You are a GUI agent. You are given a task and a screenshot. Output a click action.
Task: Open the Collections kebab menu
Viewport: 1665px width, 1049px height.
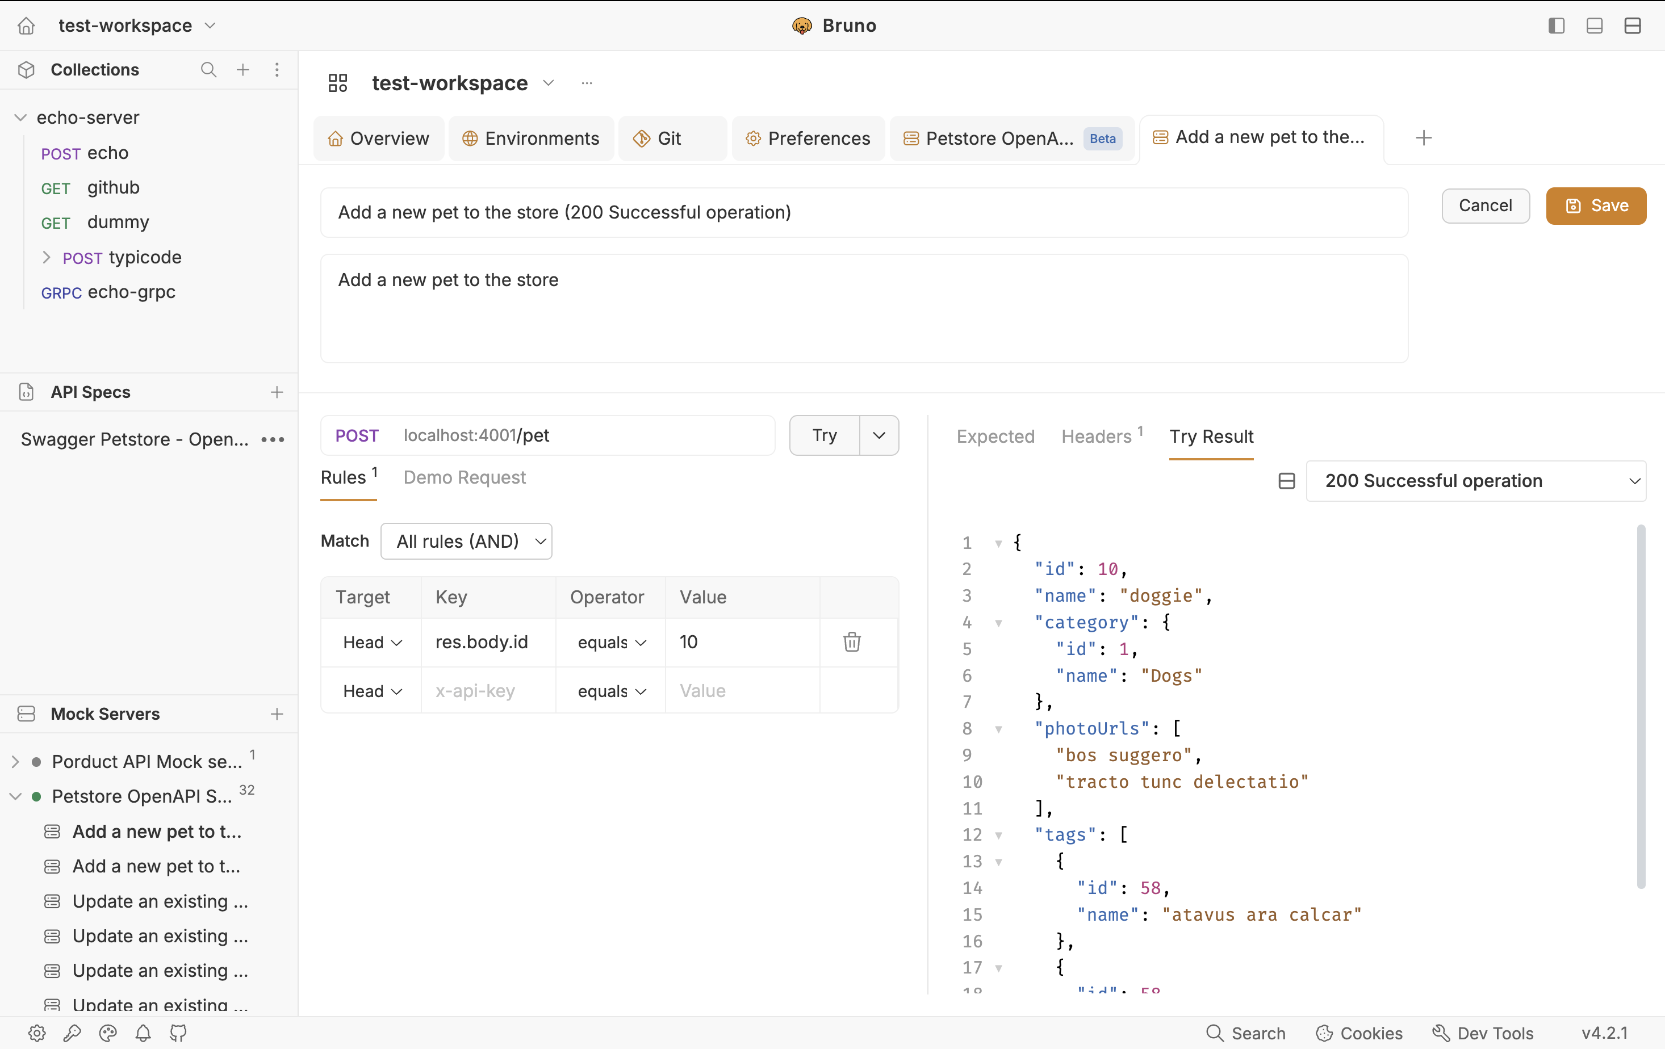[x=277, y=69]
